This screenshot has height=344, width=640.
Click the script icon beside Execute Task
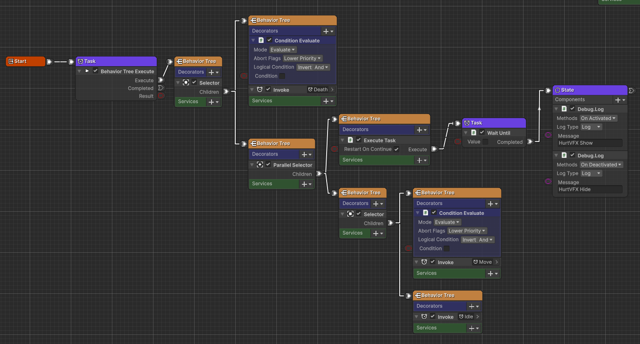coord(350,140)
